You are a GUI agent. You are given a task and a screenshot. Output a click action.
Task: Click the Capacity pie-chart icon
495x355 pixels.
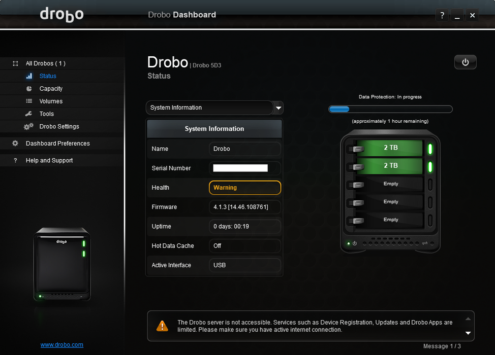29,89
